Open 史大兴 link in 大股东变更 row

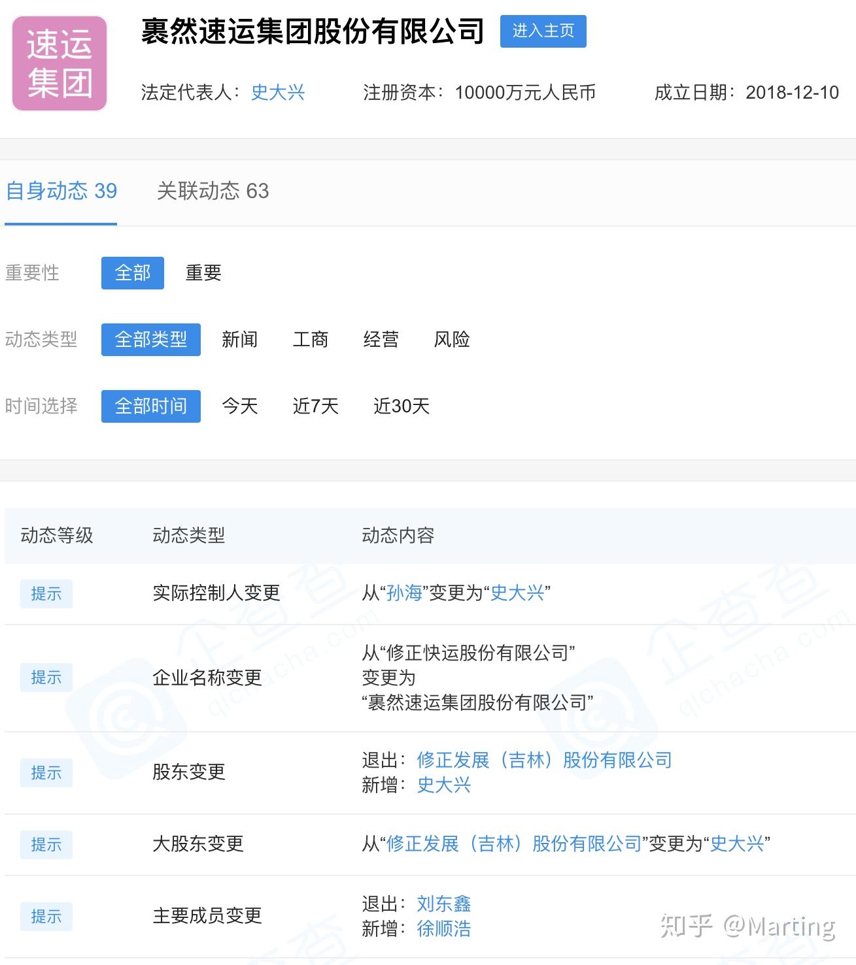pos(737,844)
